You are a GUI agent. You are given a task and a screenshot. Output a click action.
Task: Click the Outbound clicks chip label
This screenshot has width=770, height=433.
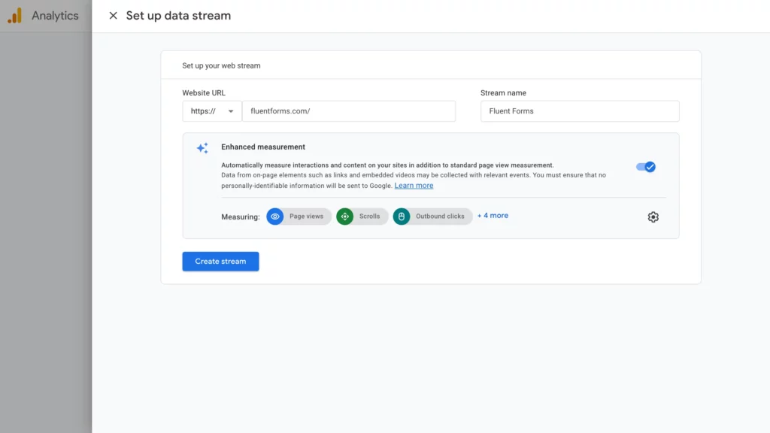pyautogui.click(x=439, y=216)
